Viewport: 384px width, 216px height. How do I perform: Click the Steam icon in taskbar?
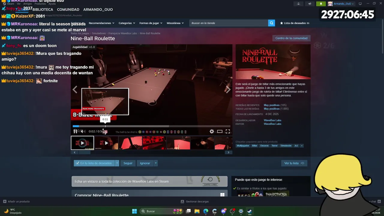tap(250, 211)
